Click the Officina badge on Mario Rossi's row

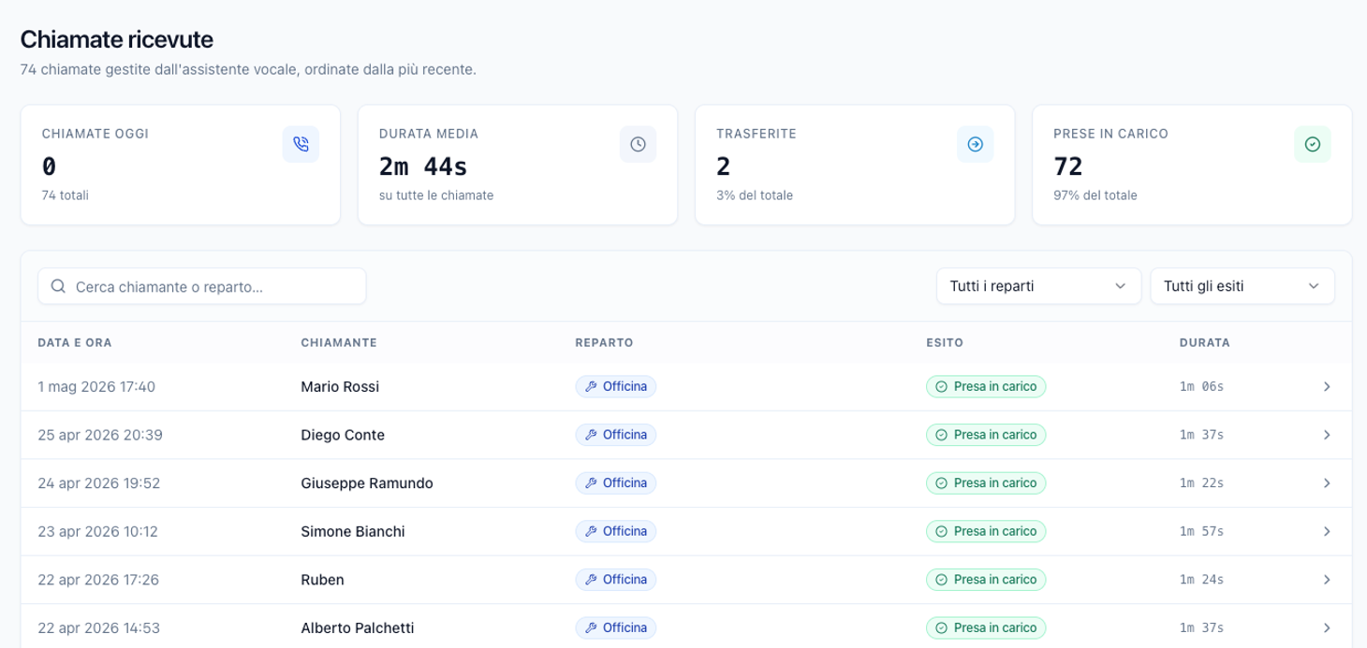point(616,386)
